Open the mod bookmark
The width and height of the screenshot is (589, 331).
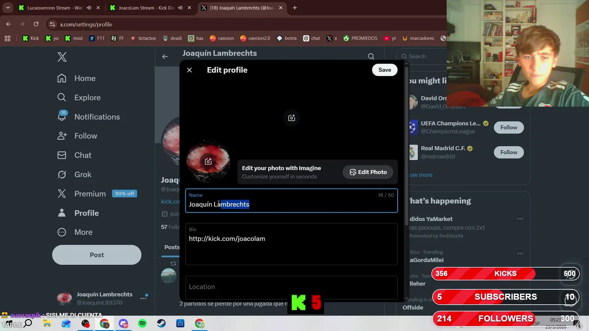pyautogui.click(x=74, y=38)
